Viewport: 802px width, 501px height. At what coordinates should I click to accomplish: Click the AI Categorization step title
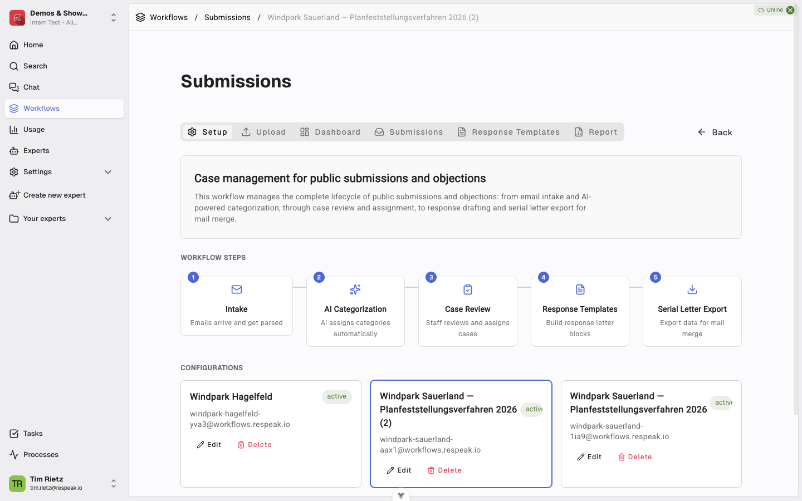(x=355, y=310)
